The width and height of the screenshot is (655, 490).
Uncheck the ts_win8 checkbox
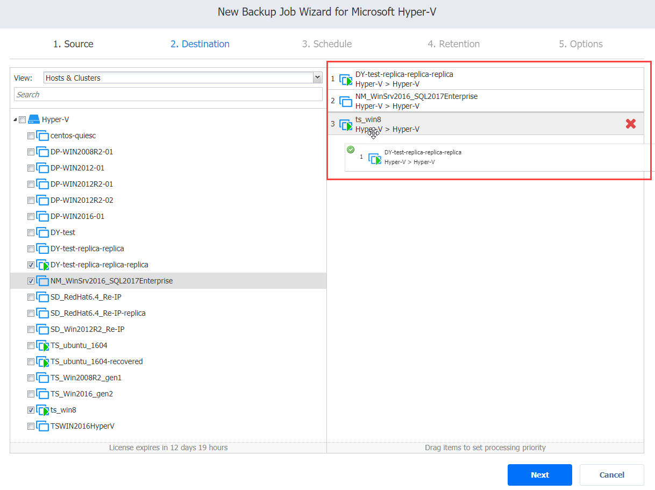pyautogui.click(x=31, y=410)
